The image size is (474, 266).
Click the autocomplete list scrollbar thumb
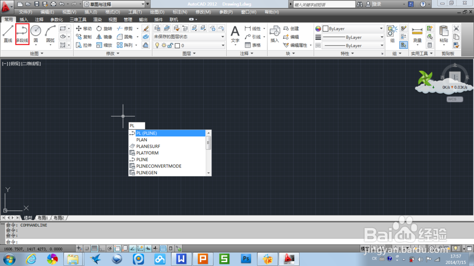208,142
